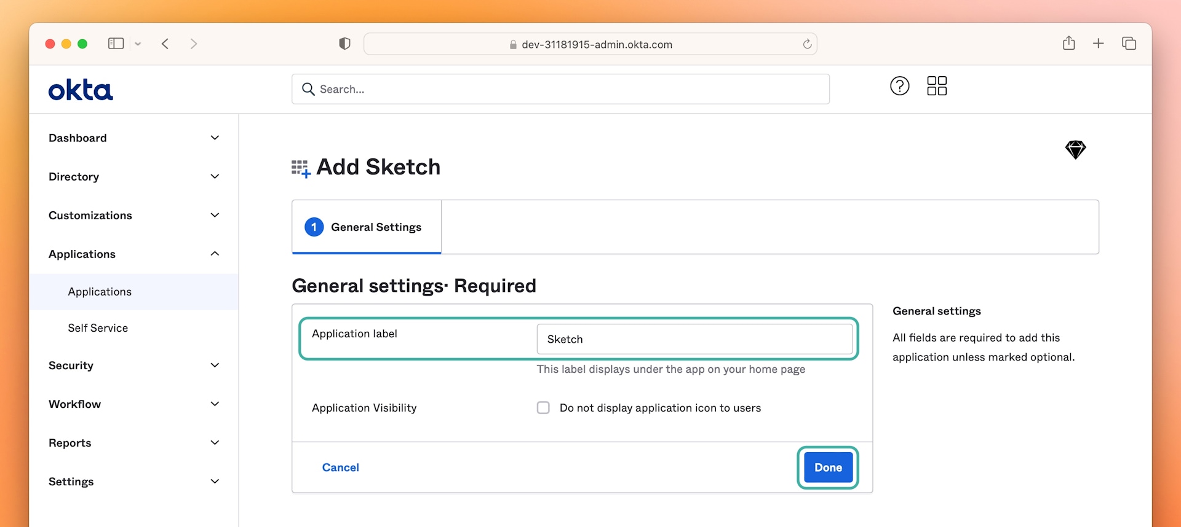Open the Safari share icon
1181x527 pixels.
point(1069,43)
